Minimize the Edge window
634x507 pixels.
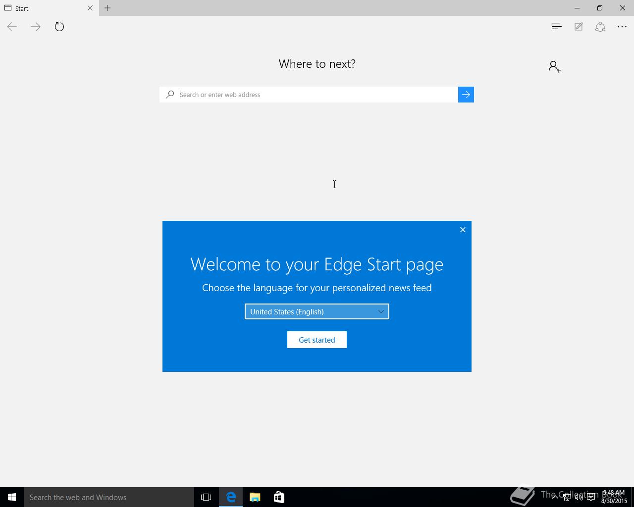(577, 8)
